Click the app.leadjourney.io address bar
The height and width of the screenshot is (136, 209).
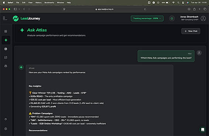click(x=104, y=9)
